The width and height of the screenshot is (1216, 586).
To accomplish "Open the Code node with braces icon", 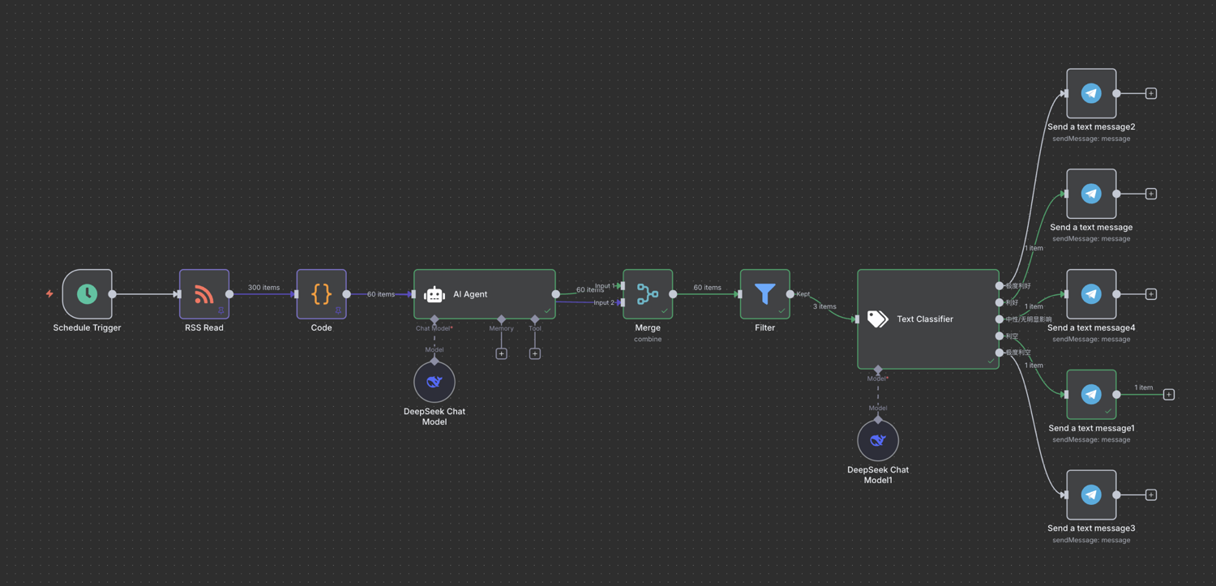I will (x=322, y=294).
